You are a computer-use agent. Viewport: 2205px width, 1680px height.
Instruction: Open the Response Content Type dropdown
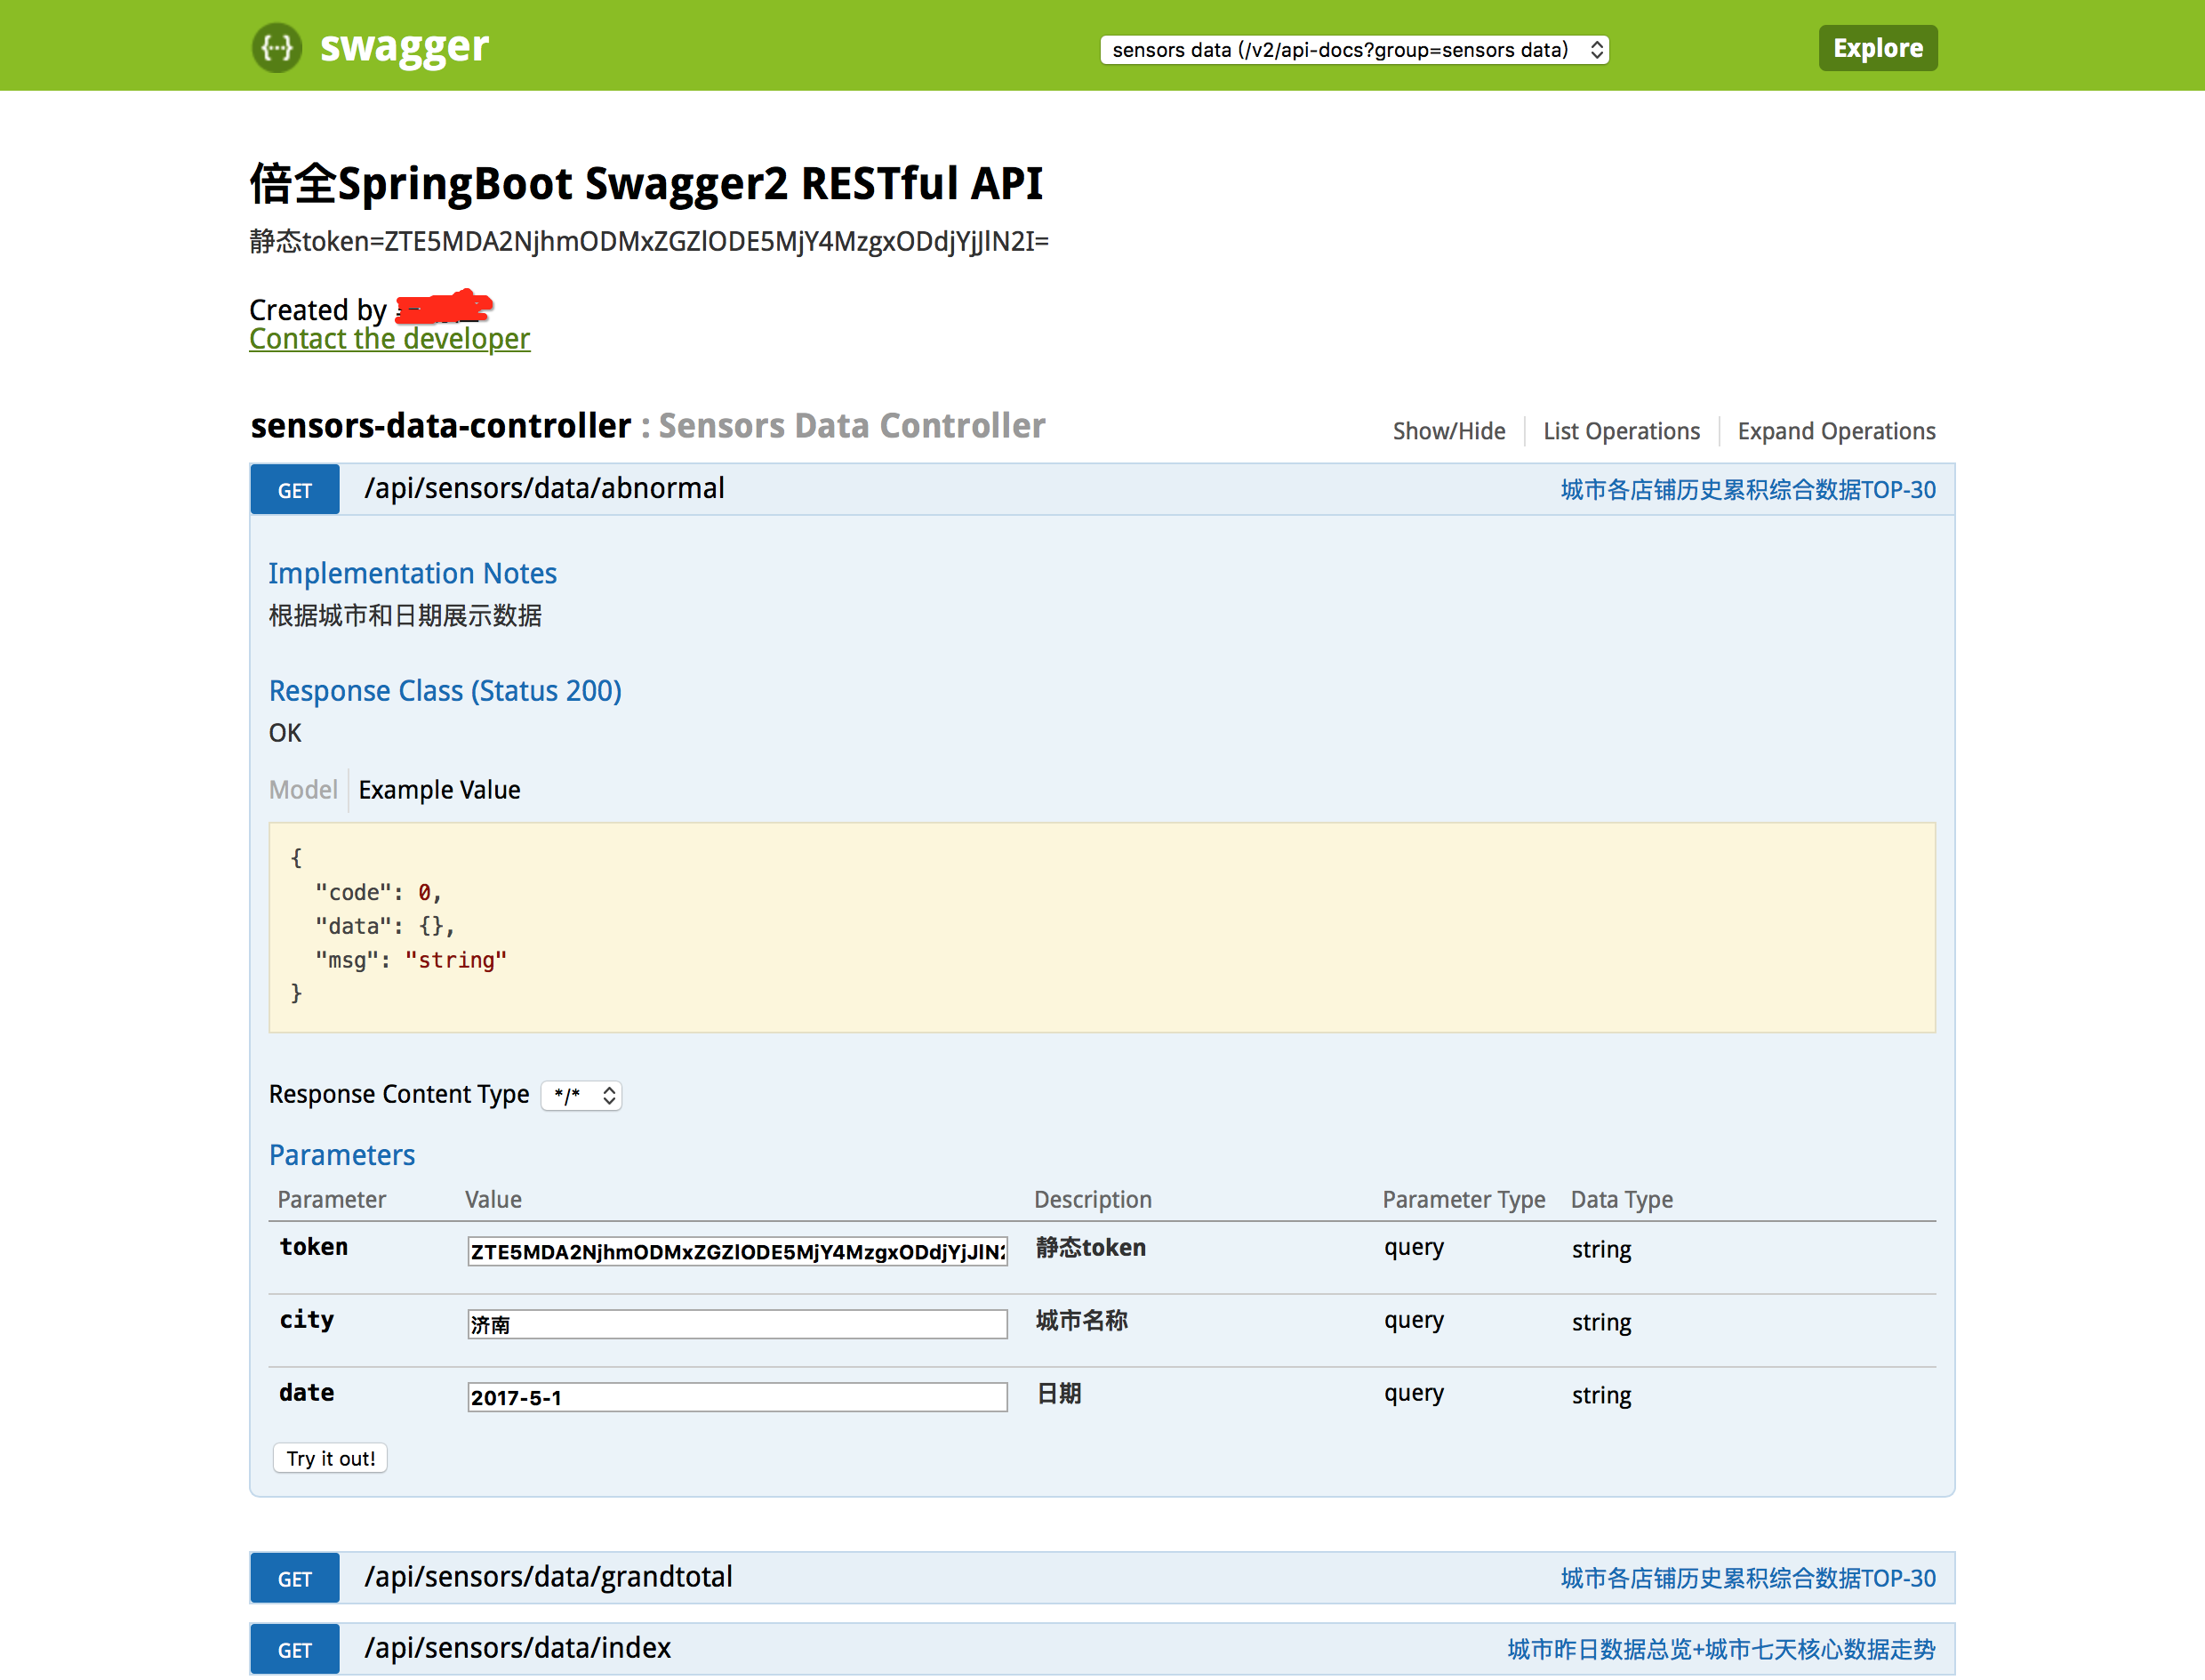(581, 1095)
